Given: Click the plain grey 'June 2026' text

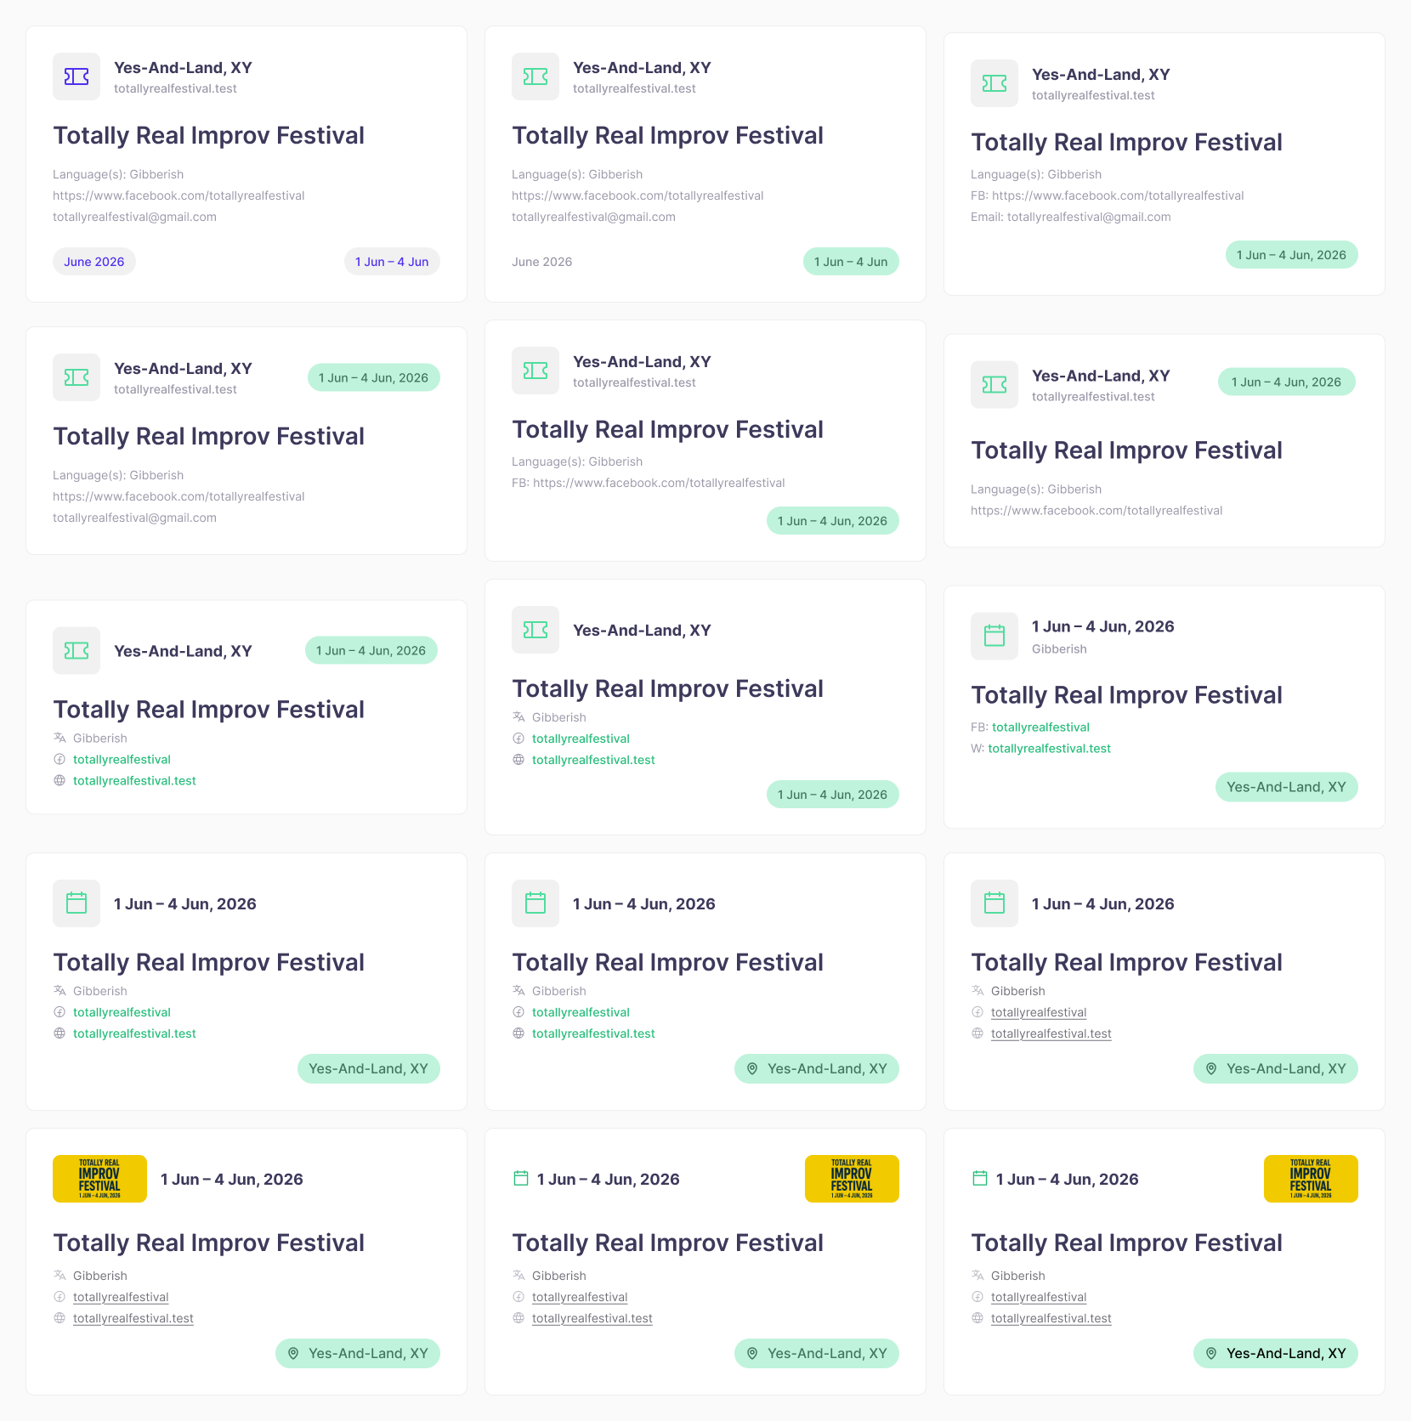Looking at the screenshot, I should pos(542,262).
